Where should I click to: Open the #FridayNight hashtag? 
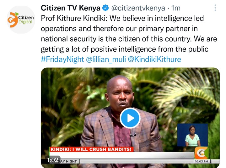pos(62,59)
